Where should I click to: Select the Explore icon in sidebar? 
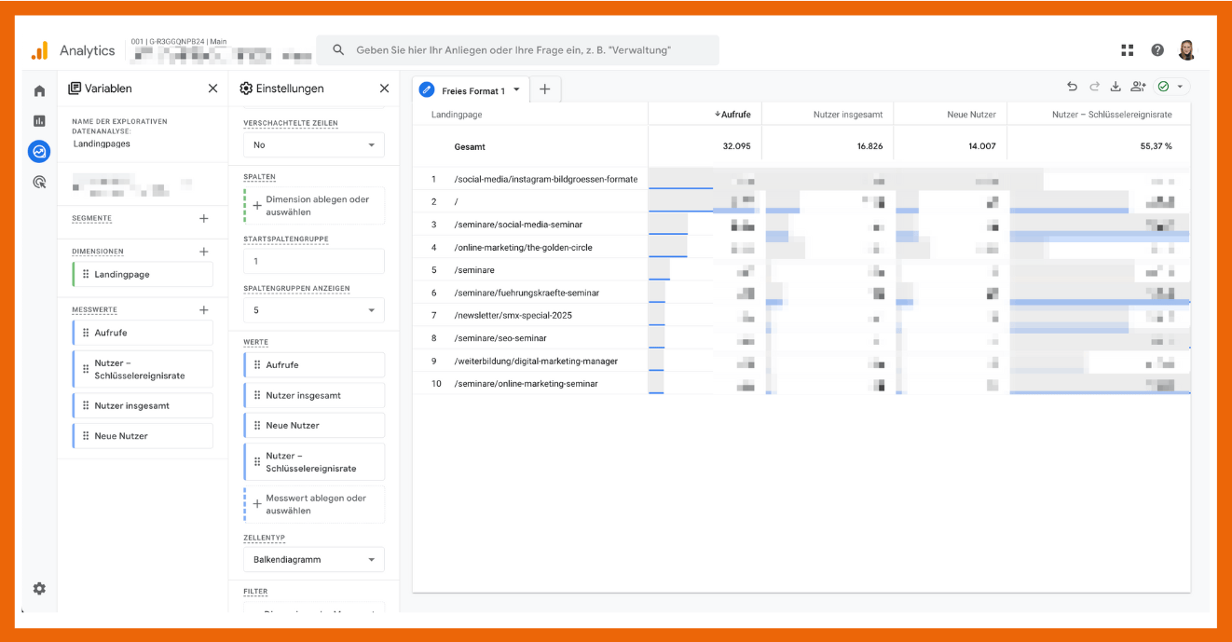[39, 151]
